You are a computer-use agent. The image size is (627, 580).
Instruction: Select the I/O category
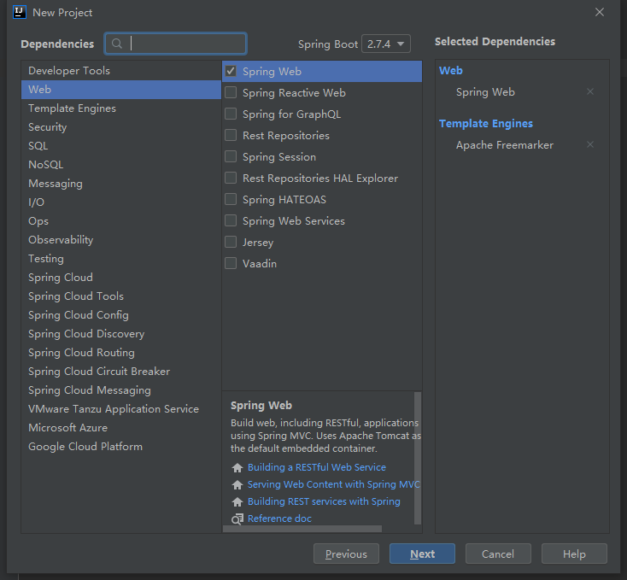[x=121, y=202]
